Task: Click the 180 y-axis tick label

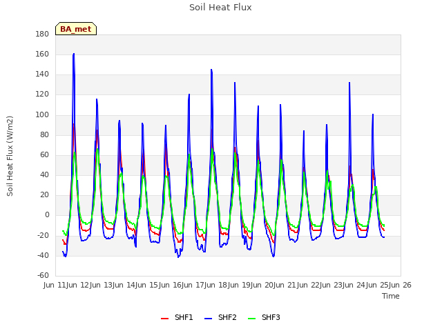Action: (42, 34)
